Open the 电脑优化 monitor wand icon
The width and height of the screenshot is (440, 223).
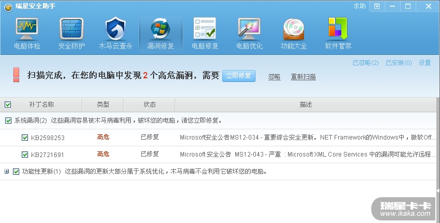[249, 29]
